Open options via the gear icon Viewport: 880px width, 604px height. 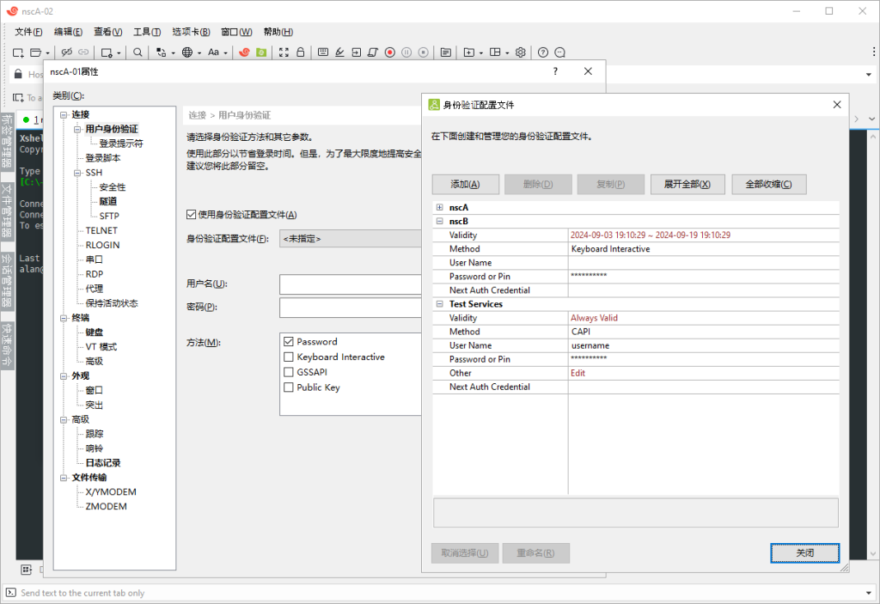pyautogui.click(x=520, y=52)
